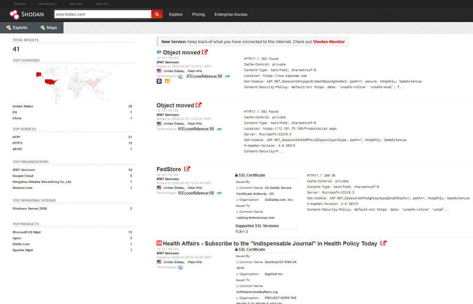Filter by United States in Top Countries
Image resolution: width=473 pixels, height=304 pixels.
pyautogui.click(x=23, y=106)
